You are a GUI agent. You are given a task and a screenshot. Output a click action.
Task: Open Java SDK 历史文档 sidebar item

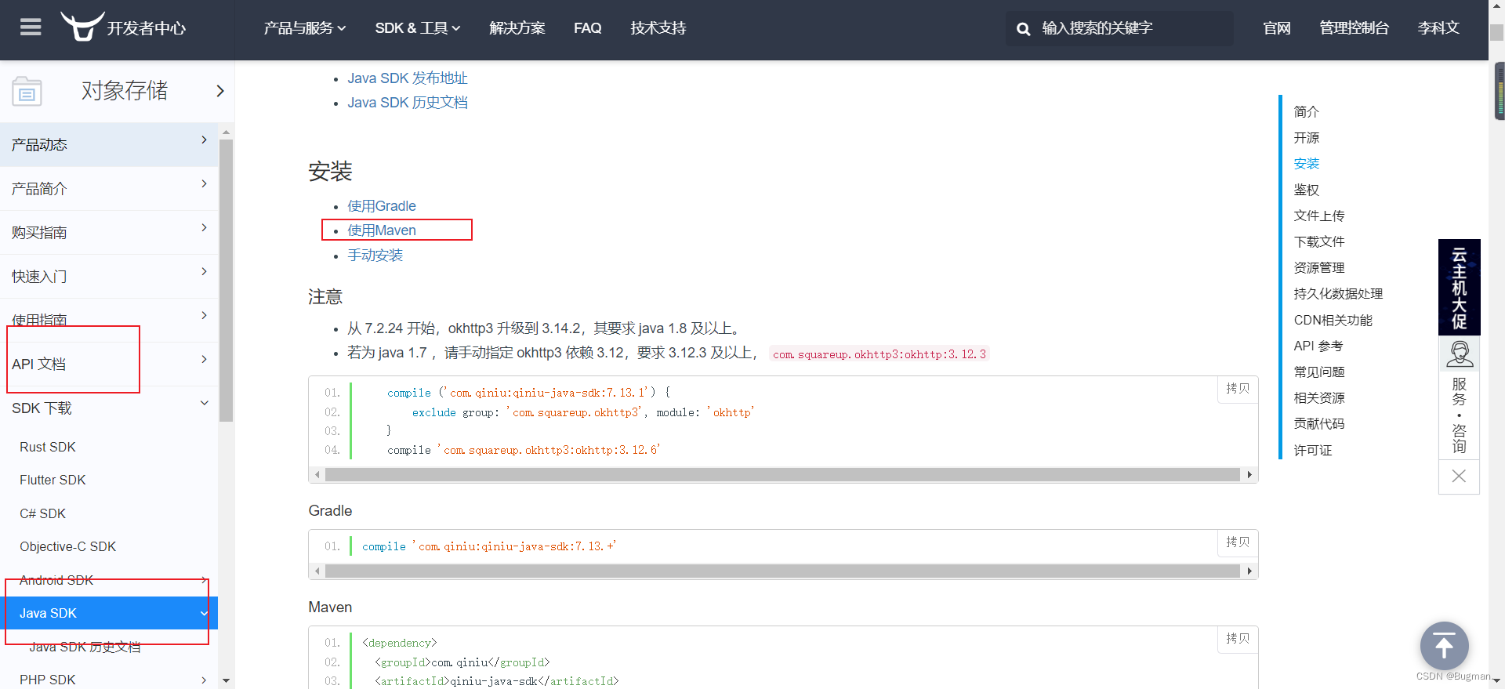pos(85,647)
